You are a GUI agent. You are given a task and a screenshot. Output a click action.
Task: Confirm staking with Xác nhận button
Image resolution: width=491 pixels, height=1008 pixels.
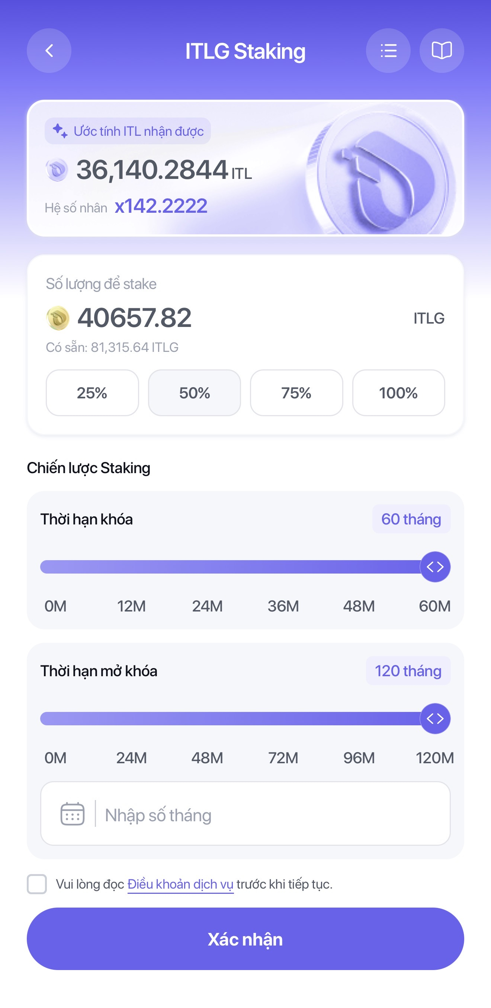pos(245,939)
